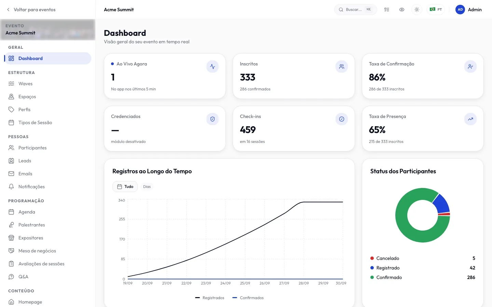Screen dimensions: 492x307
Task: Click the Expositores booth icon
Action: coord(11,238)
